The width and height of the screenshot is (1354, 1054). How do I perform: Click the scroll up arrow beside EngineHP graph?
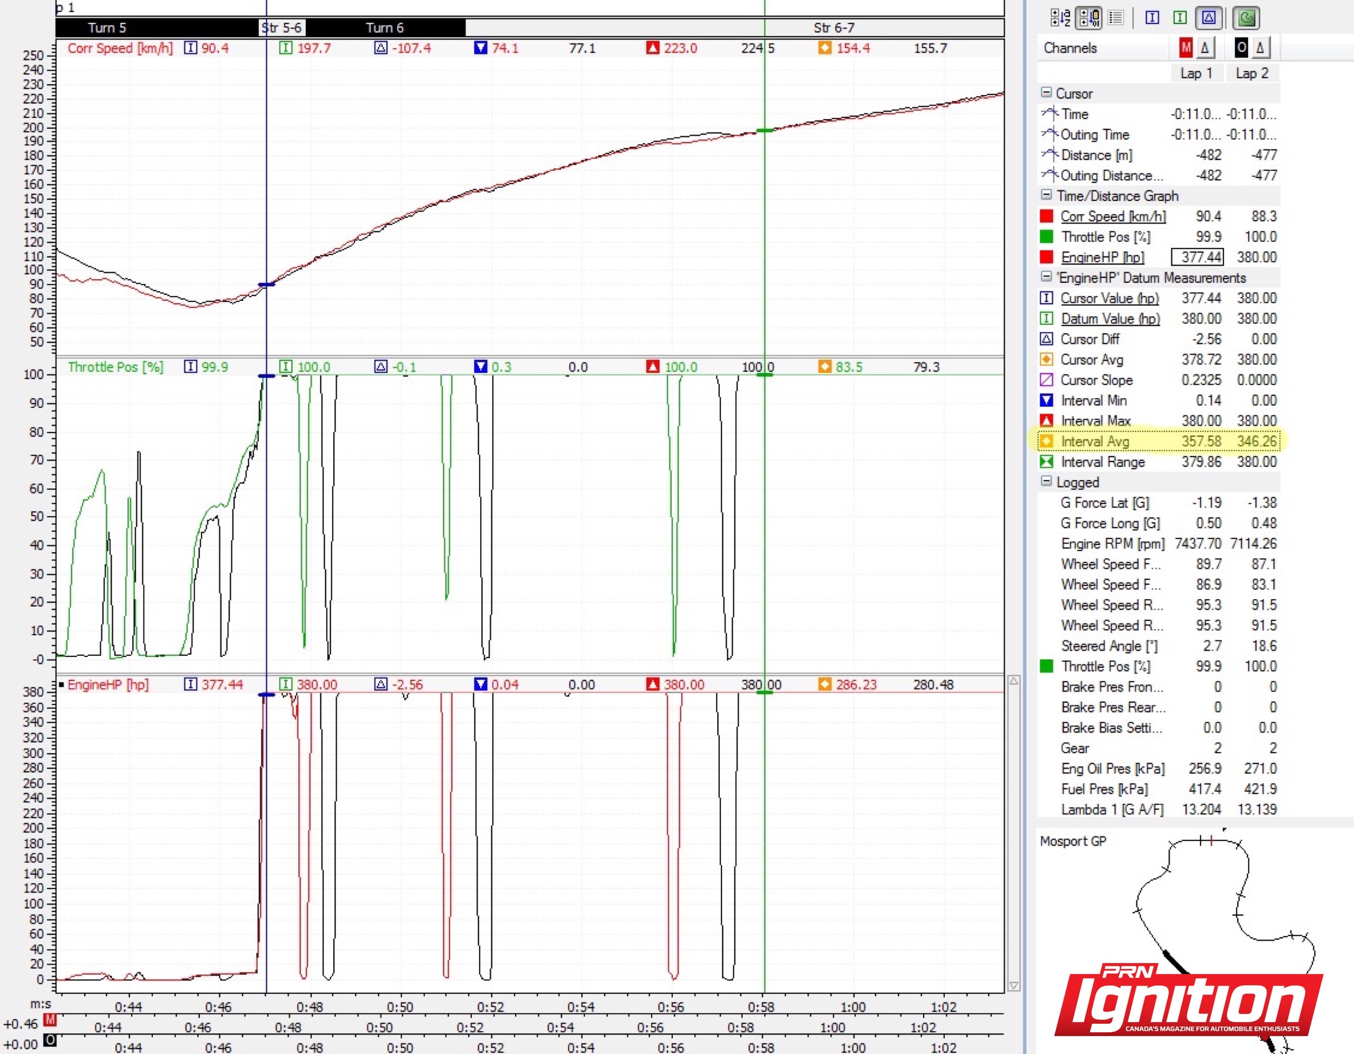[1013, 681]
